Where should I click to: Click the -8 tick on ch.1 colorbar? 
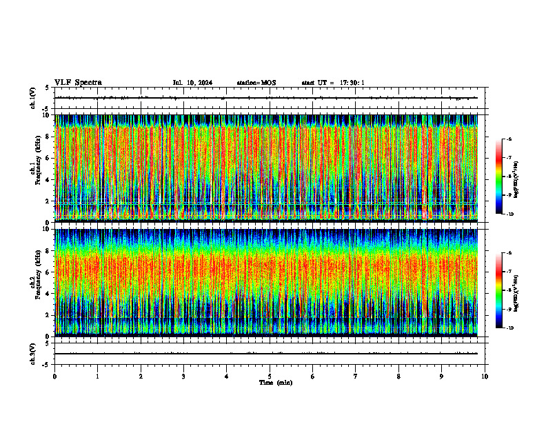click(x=509, y=177)
